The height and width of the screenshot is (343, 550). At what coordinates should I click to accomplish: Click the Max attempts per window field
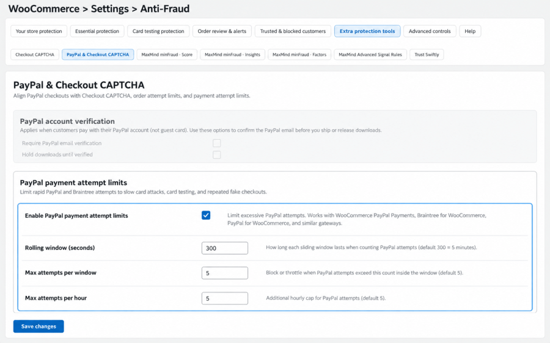point(225,273)
